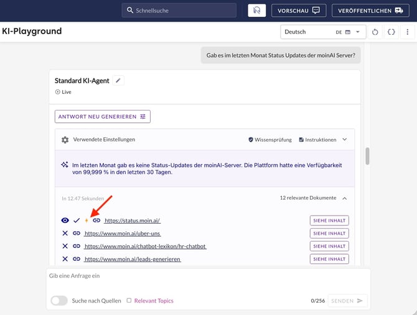Click the Schnellsuche search field
The width and height of the screenshot is (417, 315).
(x=179, y=11)
